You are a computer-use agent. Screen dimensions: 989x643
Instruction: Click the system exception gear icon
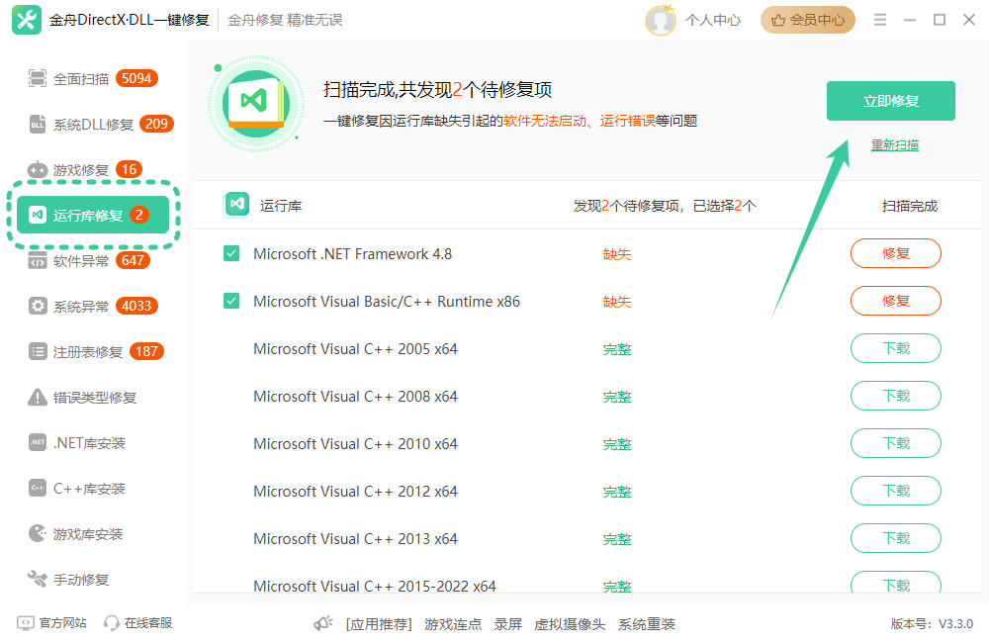coord(38,306)
